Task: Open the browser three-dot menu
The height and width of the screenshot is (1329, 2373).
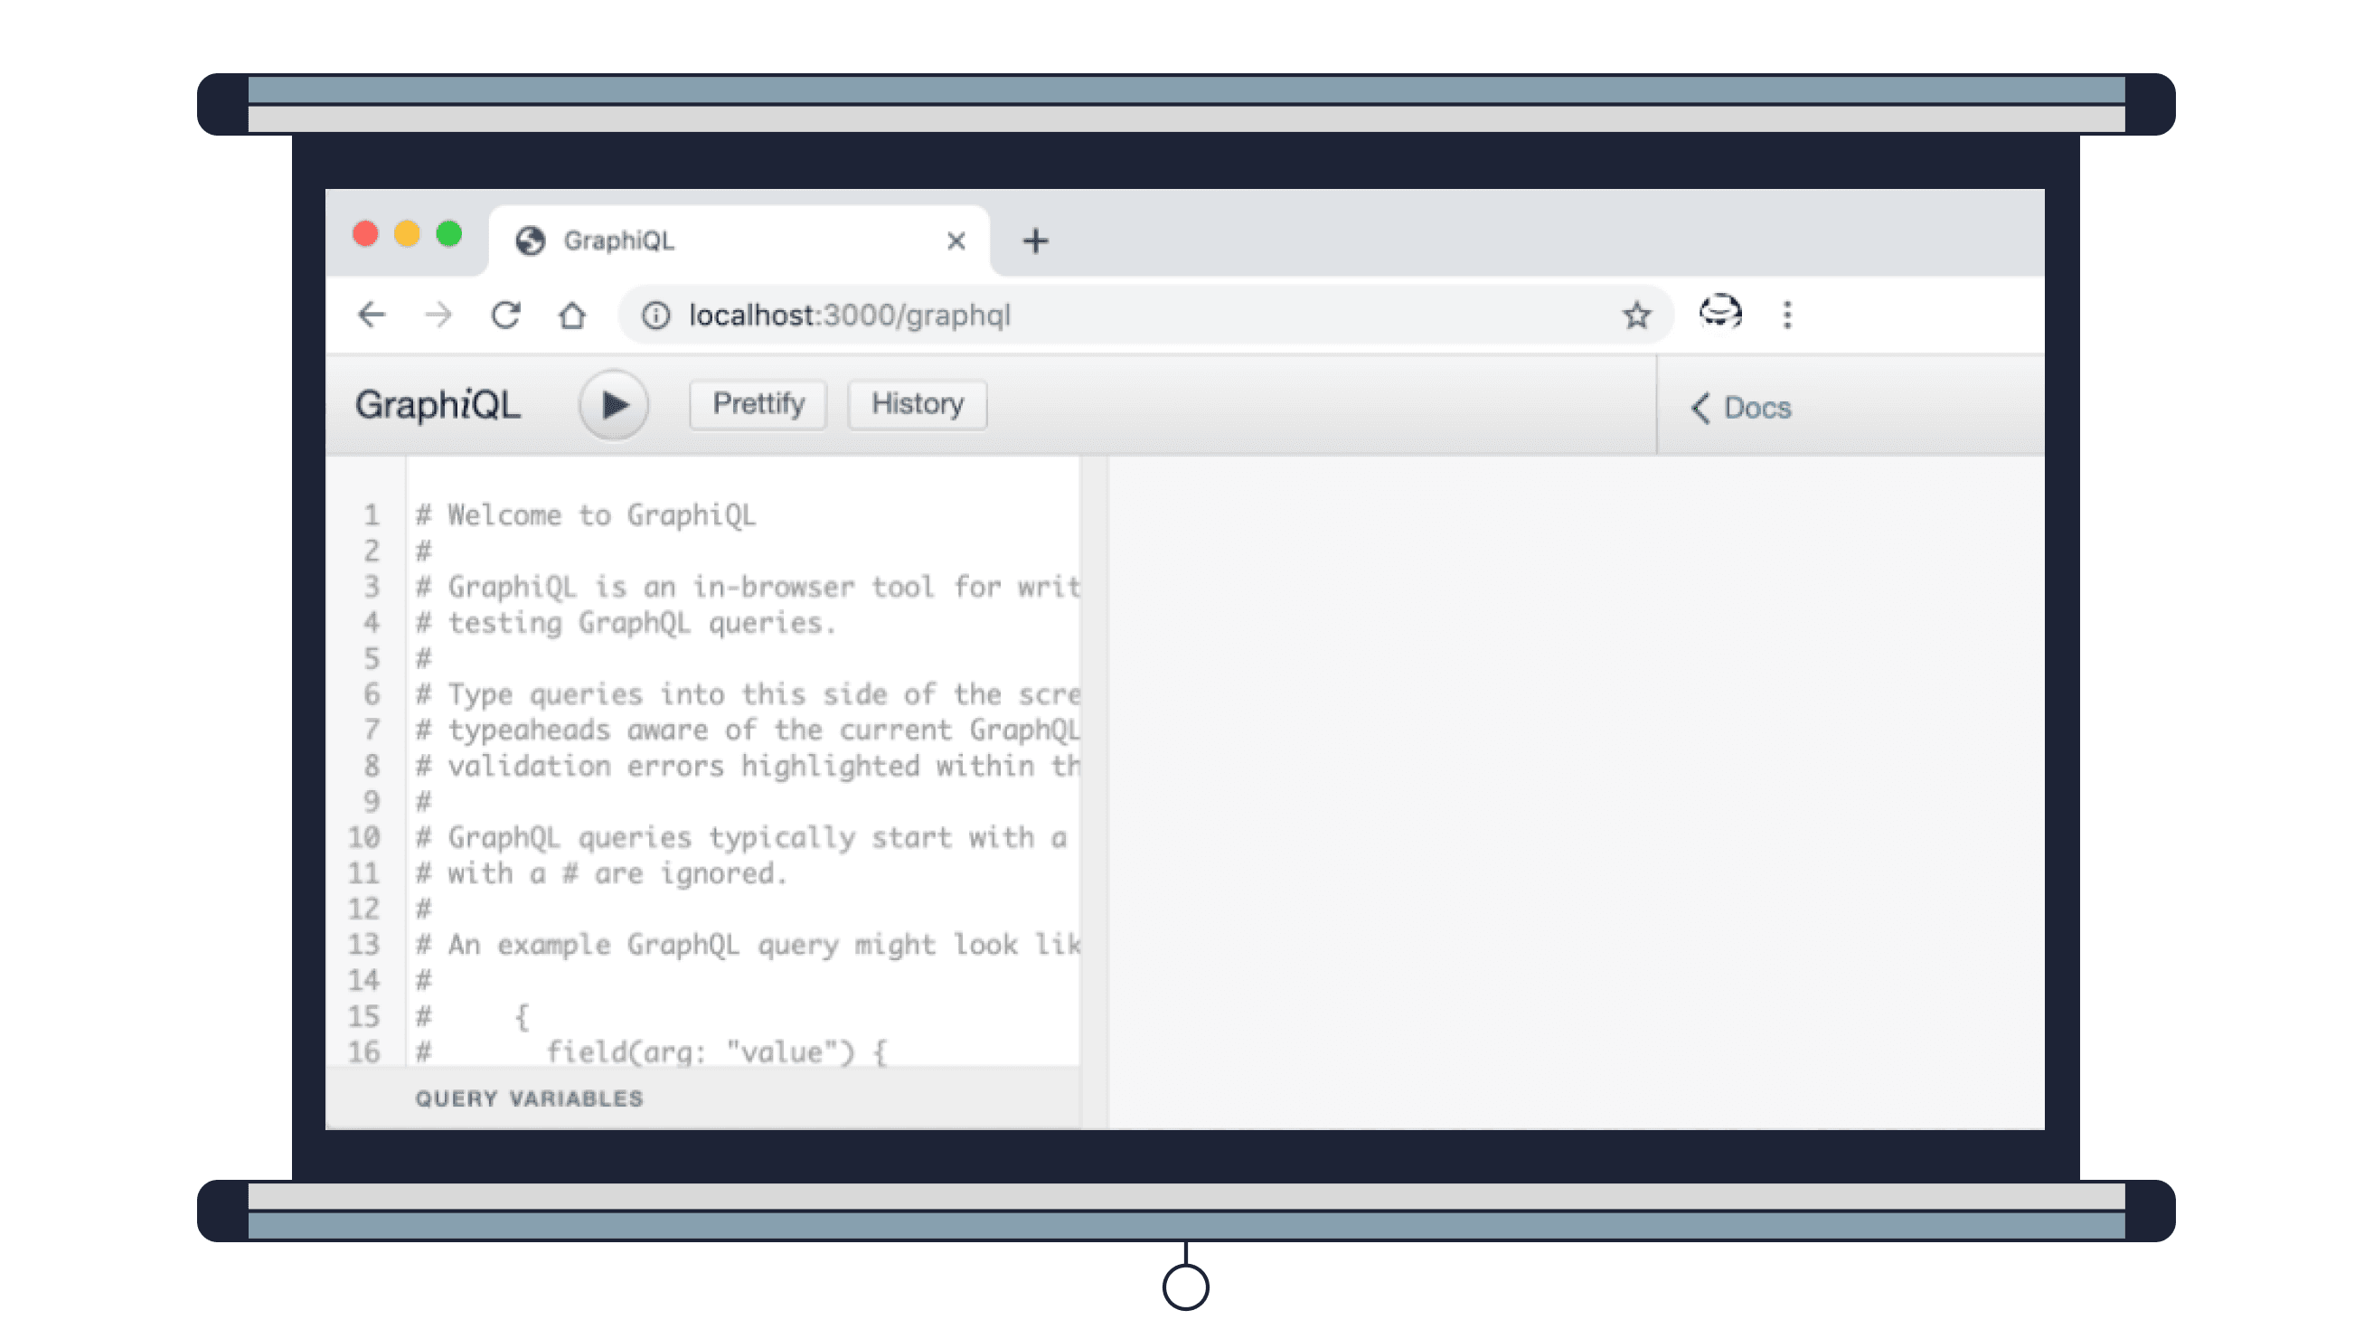Action: (x=1788, y=315)
